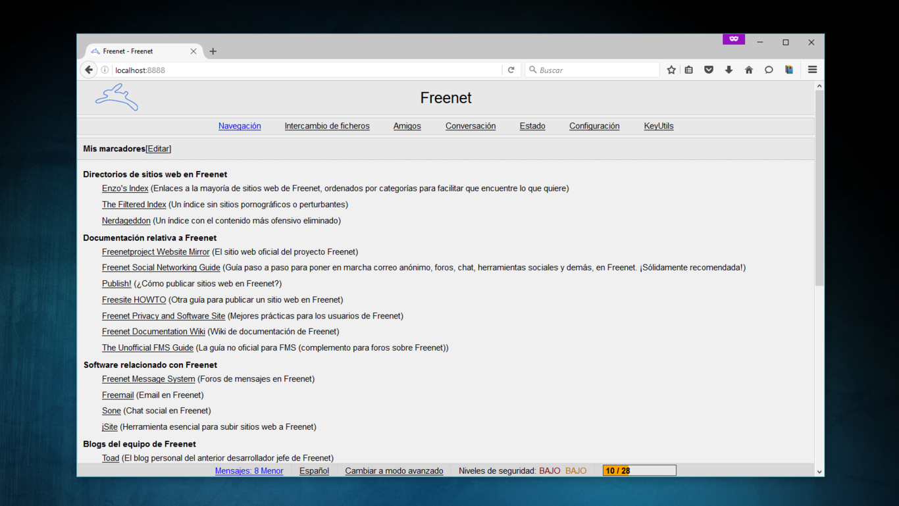
Task: Close the Freenet browser tab
Action: click(x=193, y=51)
